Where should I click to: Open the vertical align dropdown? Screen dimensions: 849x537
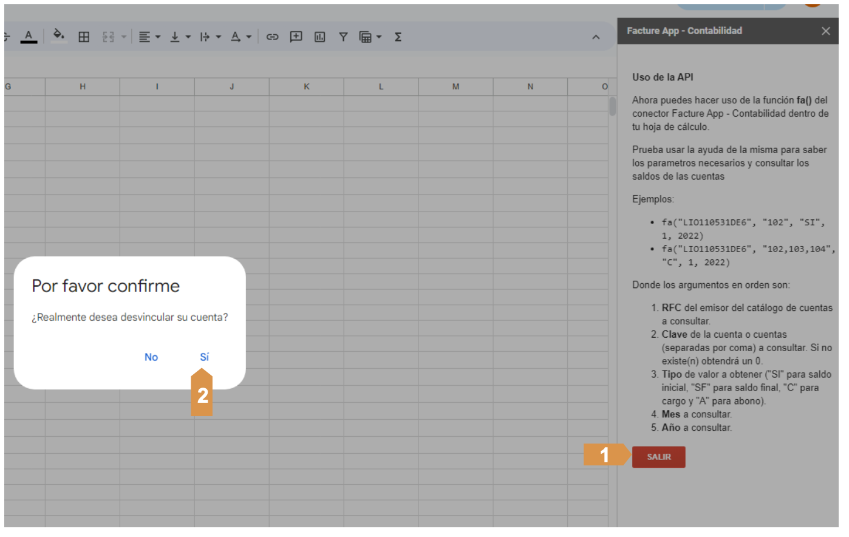180,37
